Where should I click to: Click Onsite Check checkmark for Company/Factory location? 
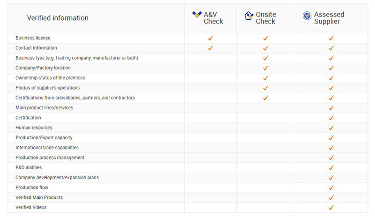(x=265, y=68)
